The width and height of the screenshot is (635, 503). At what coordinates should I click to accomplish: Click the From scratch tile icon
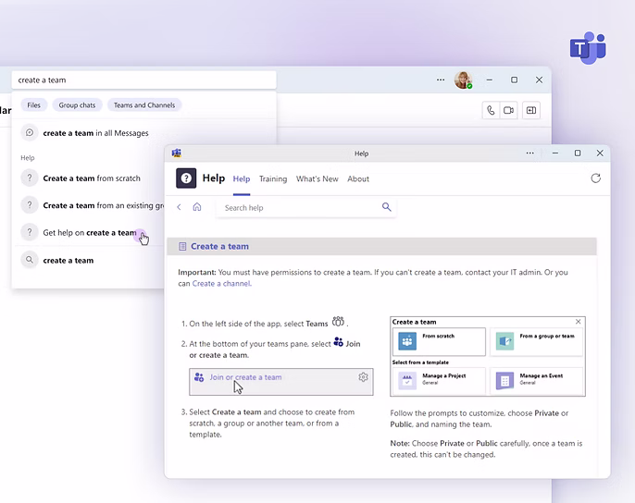click(x=407, y=341)
